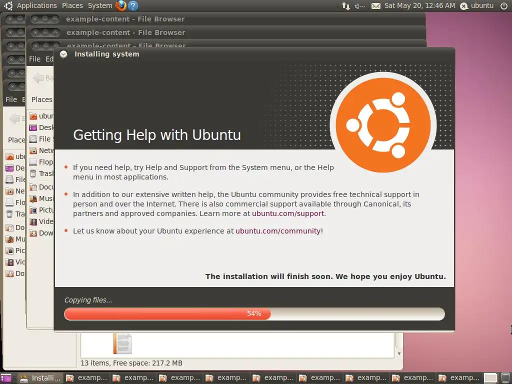Click the clock showing Sat May 20, 12:46 AM
This screenshot has height=384, width=512.
point(419,5)
